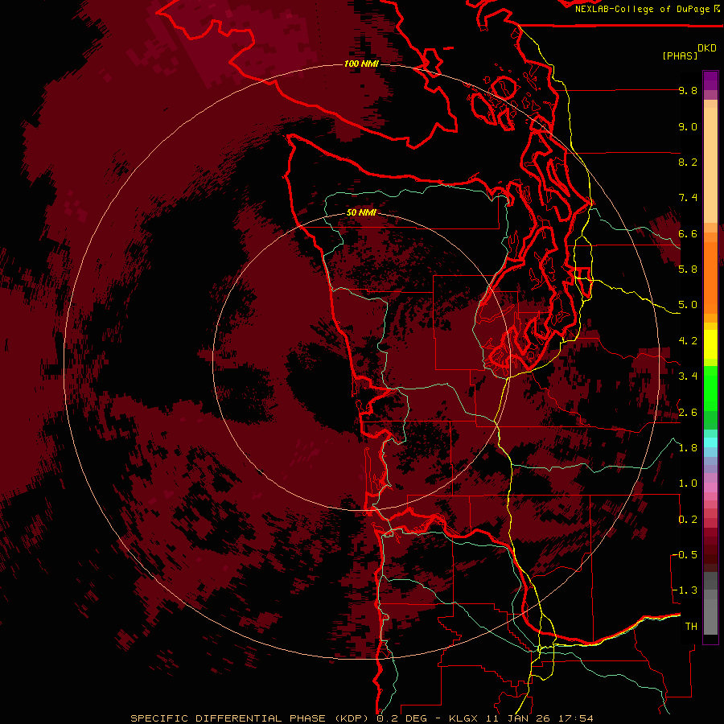
Task: Pick the bright green color bar segment
Action: (710, 388)
